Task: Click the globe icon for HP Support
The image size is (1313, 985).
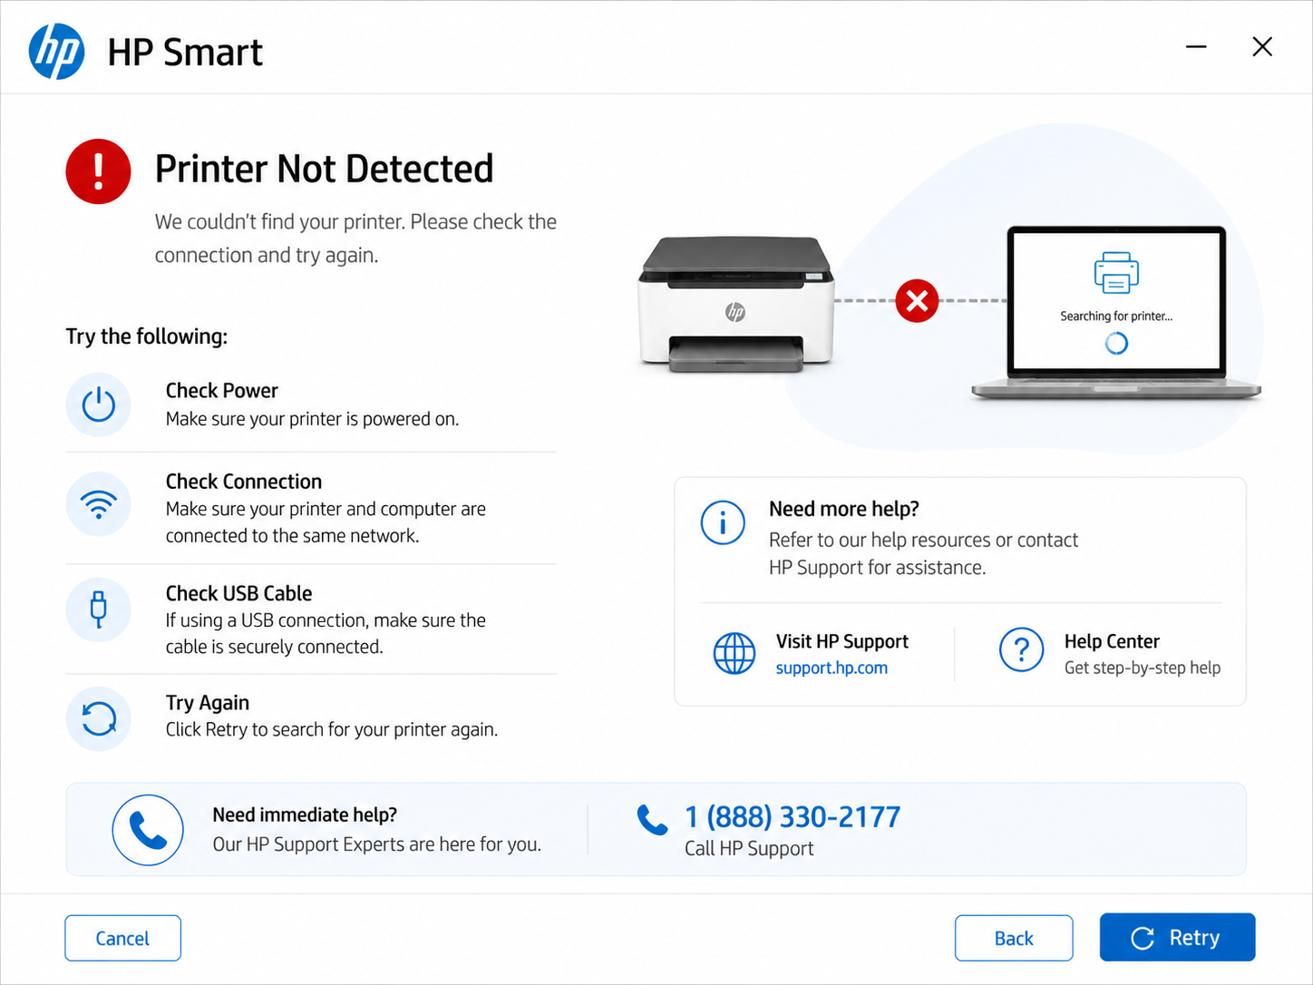Action: (x=734, y=653)
